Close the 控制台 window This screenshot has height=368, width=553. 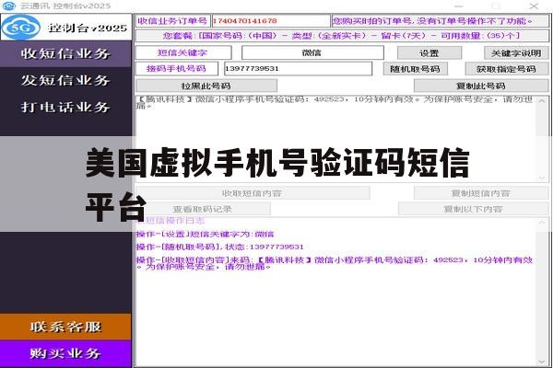coord(534,6)
